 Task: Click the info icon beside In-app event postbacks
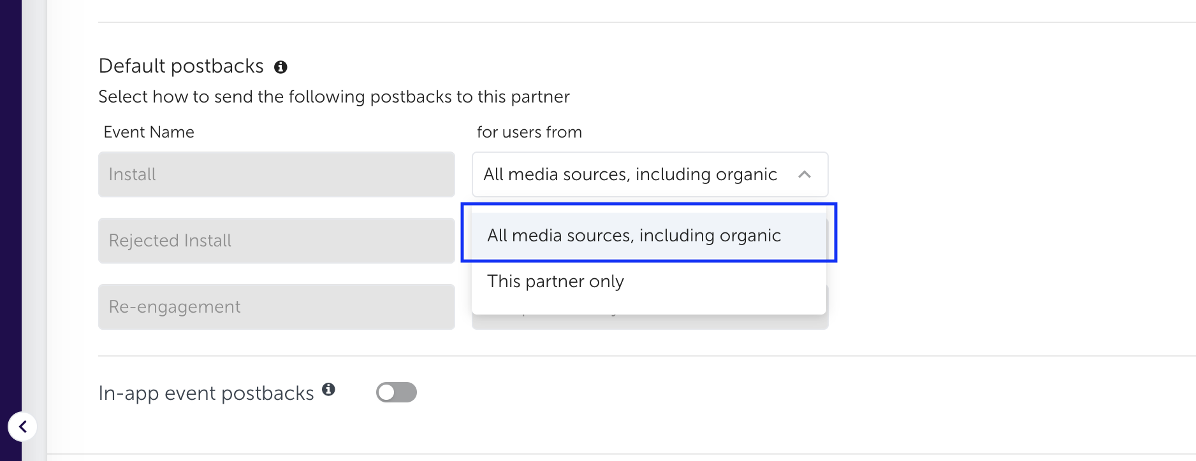328,389
